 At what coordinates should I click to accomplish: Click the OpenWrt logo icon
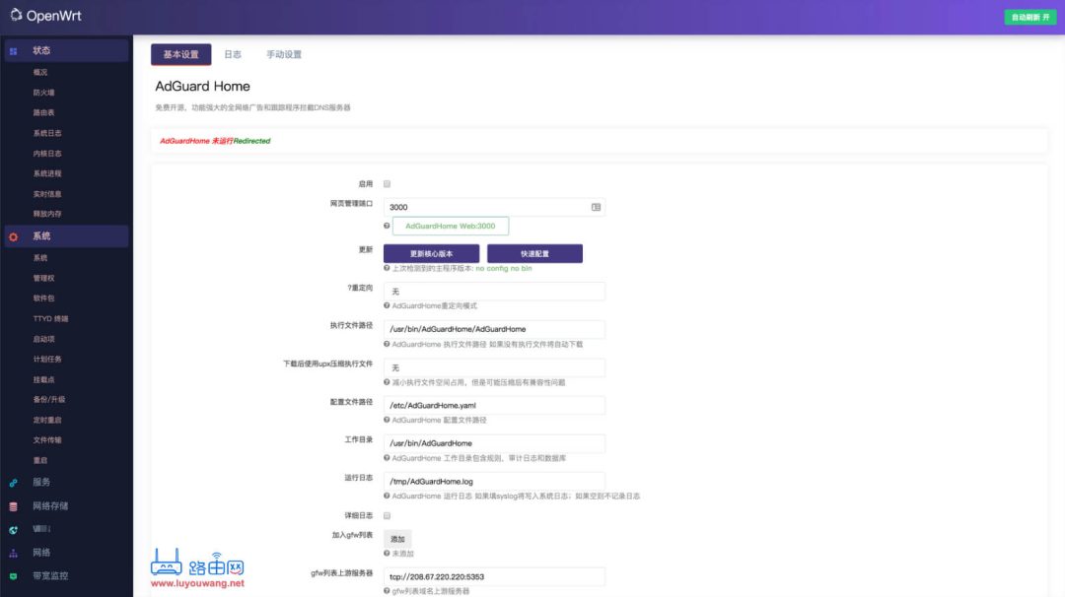(x=16, y=14)
